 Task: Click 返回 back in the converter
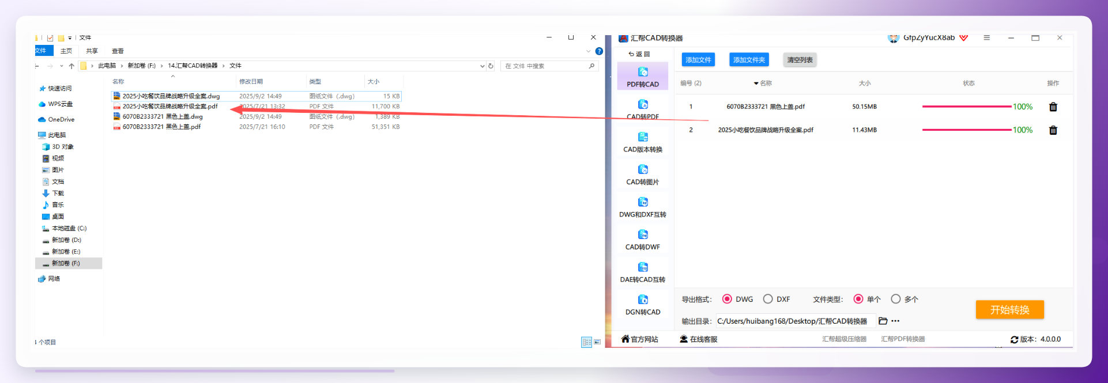pos(639,54)
